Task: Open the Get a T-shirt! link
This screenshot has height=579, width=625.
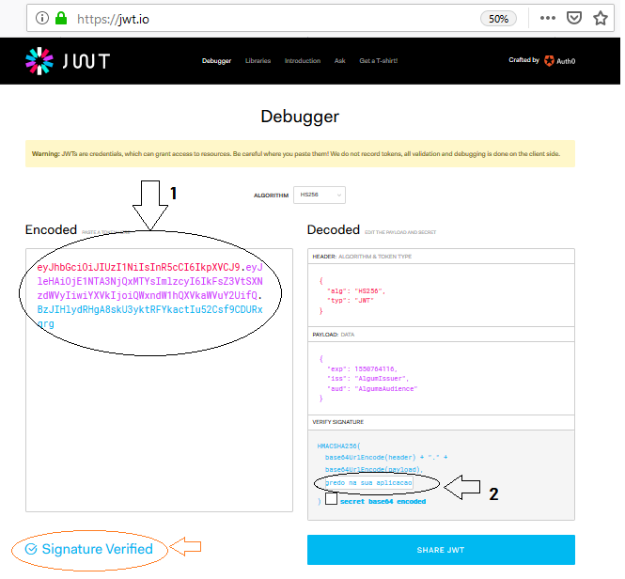Action: pyautogui.click(x=378, y=60)
